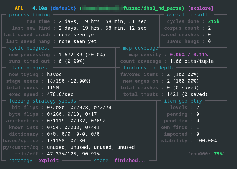
Task: Click new edges on value '2 (100.00%)'
Action: pos(183,81)
